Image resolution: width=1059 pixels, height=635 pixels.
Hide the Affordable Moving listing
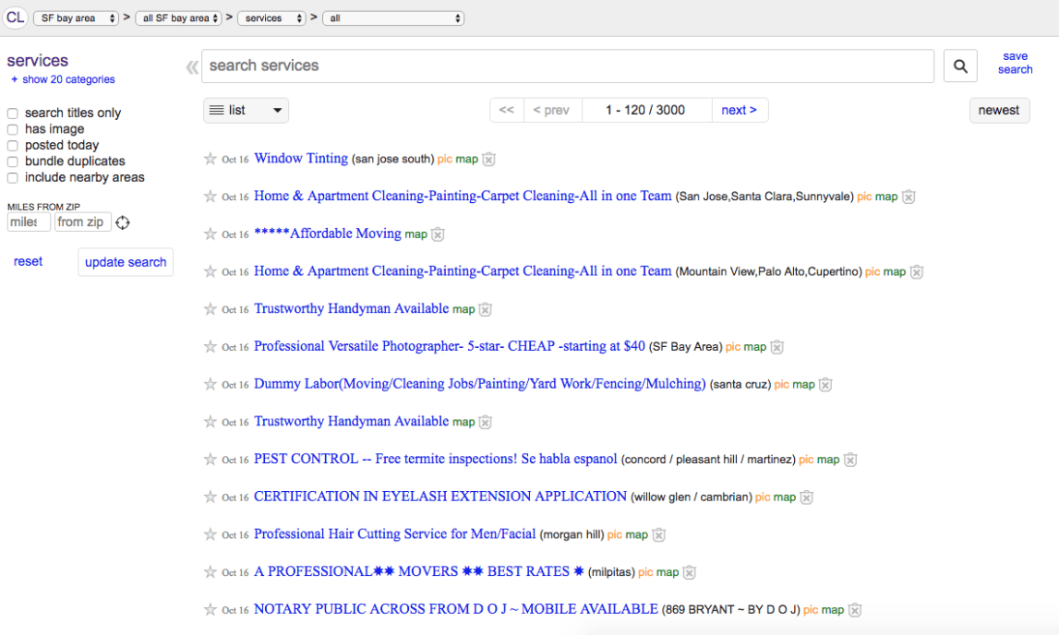(438, 234)
